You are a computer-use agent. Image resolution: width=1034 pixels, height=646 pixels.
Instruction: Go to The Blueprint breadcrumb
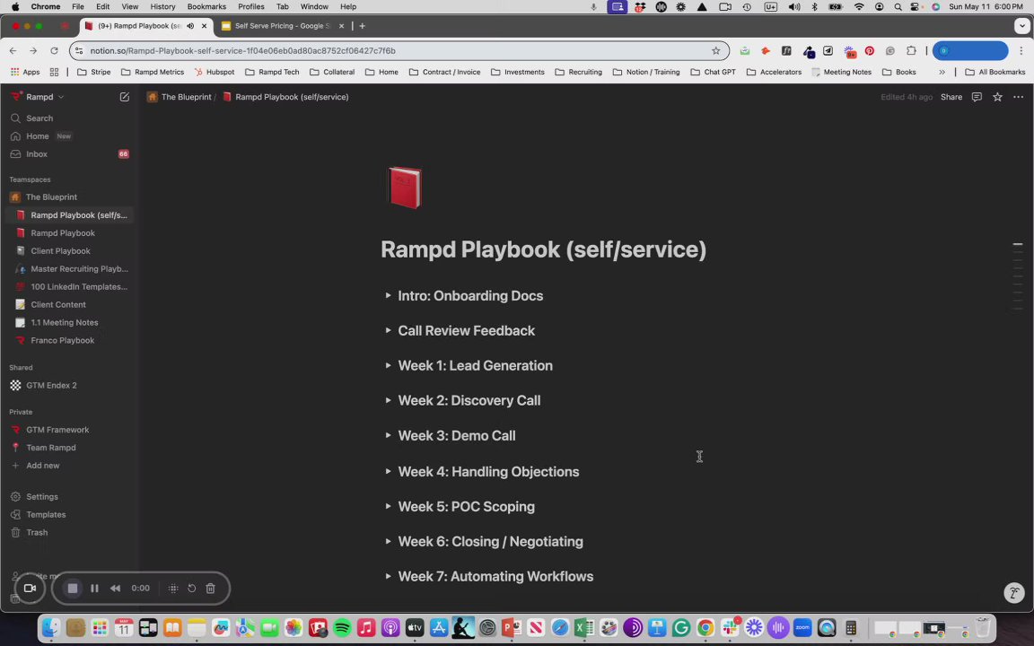[x=180, y=97]
